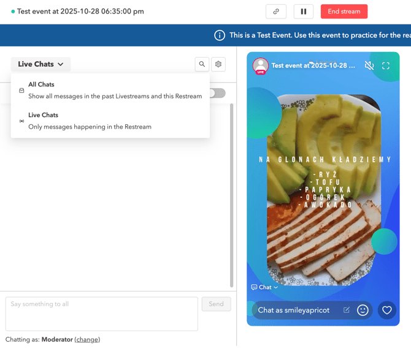The width and height of the screenshot is (411, 349).
Task: Expand the Chat chevron in preview
Action: (264, 287)
